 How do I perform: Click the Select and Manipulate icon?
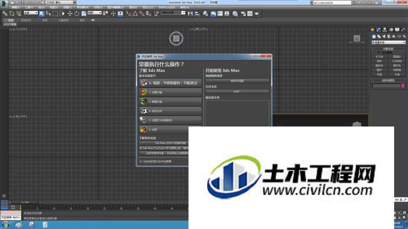113,13
